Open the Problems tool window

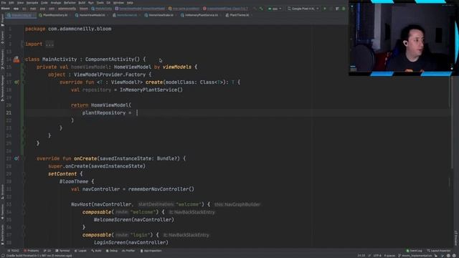(32, 251)
